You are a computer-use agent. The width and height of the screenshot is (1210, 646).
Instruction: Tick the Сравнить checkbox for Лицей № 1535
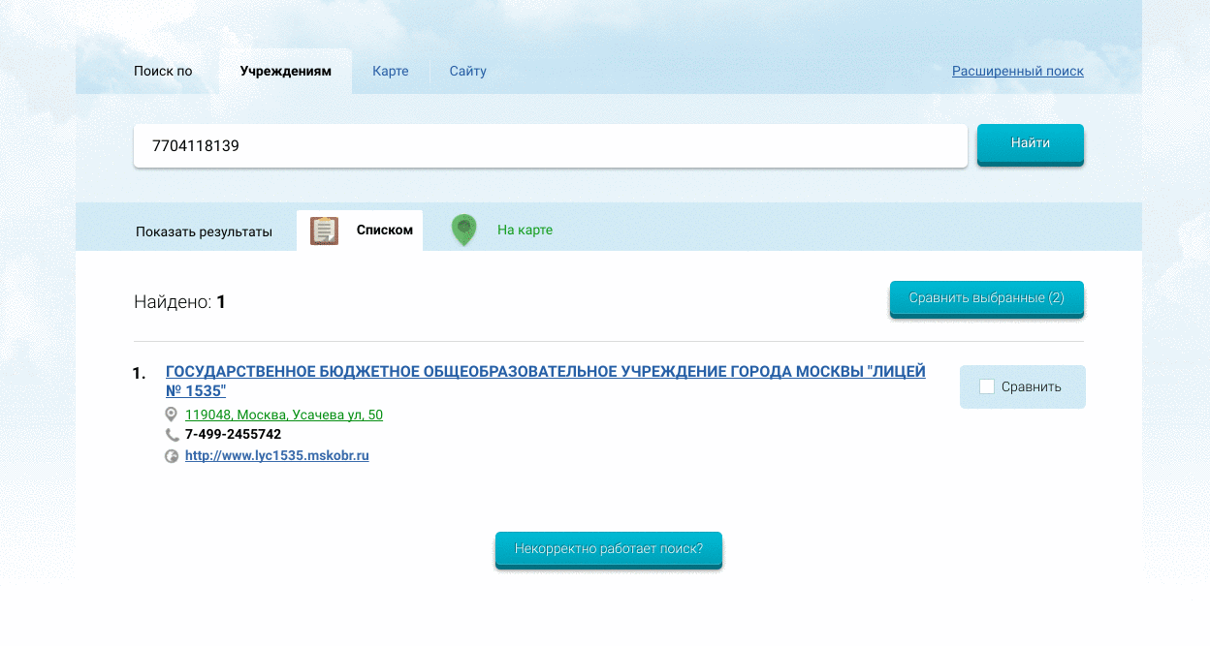click(987, 386)
